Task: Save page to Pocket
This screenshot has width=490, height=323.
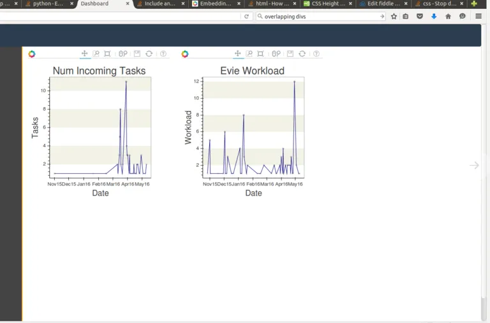Action: point(420,17)
